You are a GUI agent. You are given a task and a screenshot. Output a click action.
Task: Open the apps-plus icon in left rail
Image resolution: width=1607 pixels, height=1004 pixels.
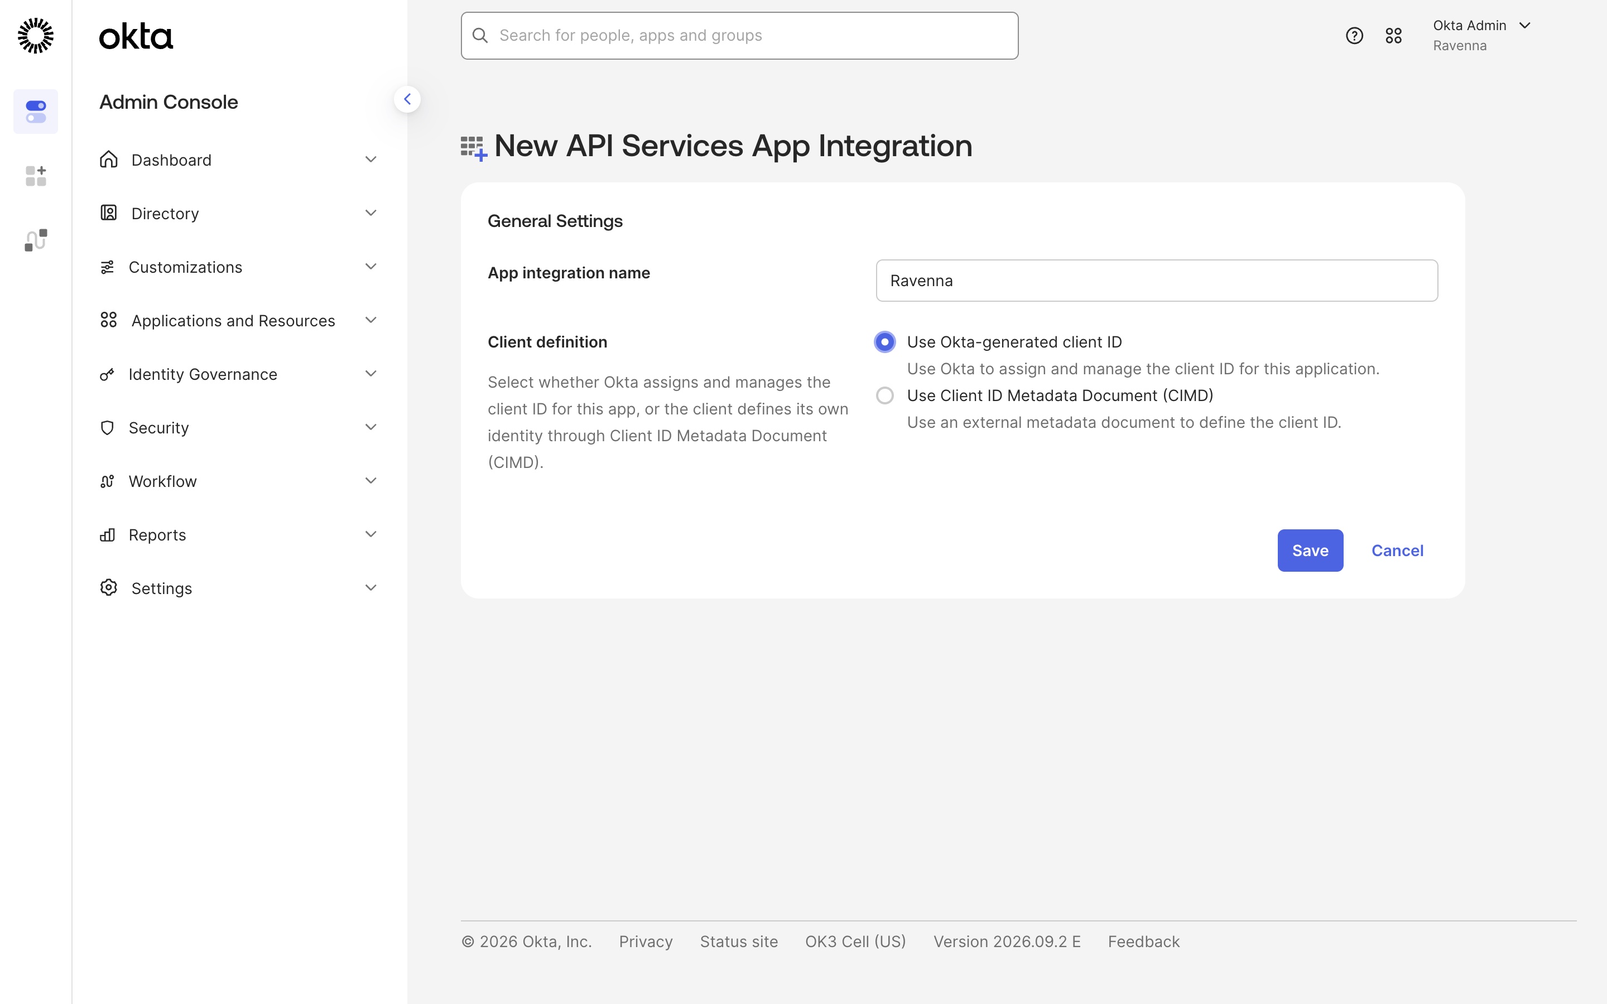[36, 176]
